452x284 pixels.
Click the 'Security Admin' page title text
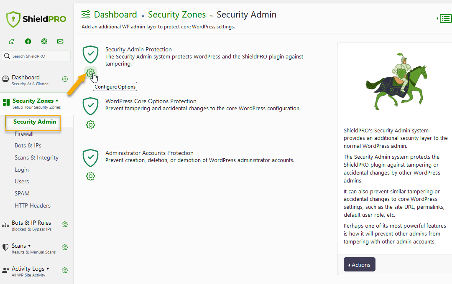pos(246,14)
